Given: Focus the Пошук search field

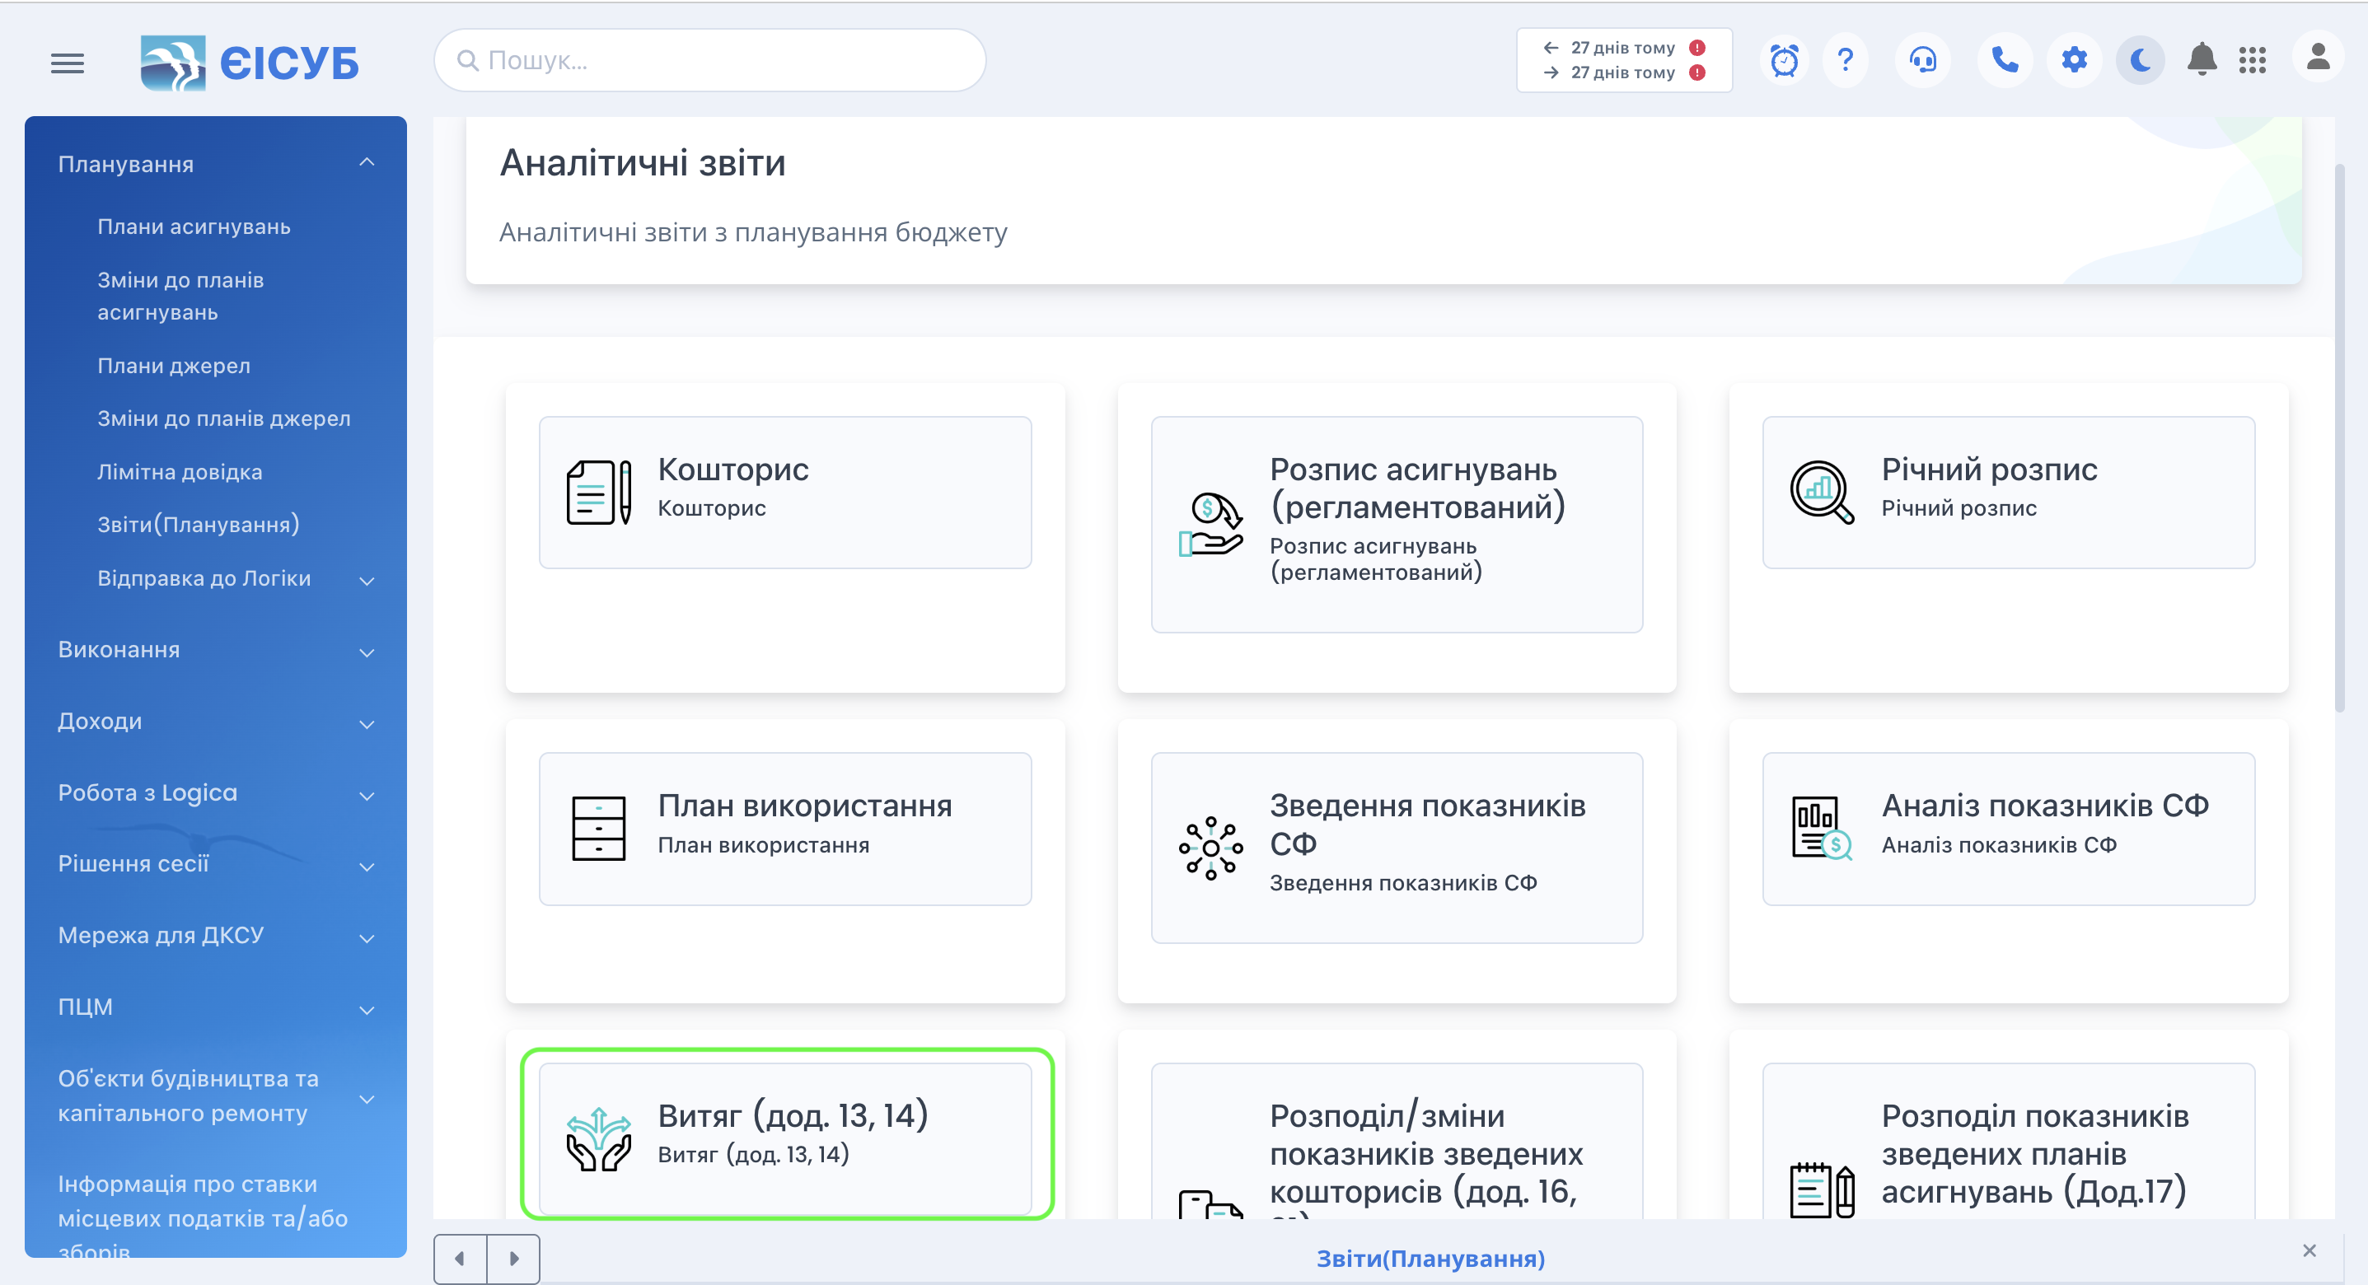Looking at the screenshot, I should pyautogui.click(x=709, y=61).
